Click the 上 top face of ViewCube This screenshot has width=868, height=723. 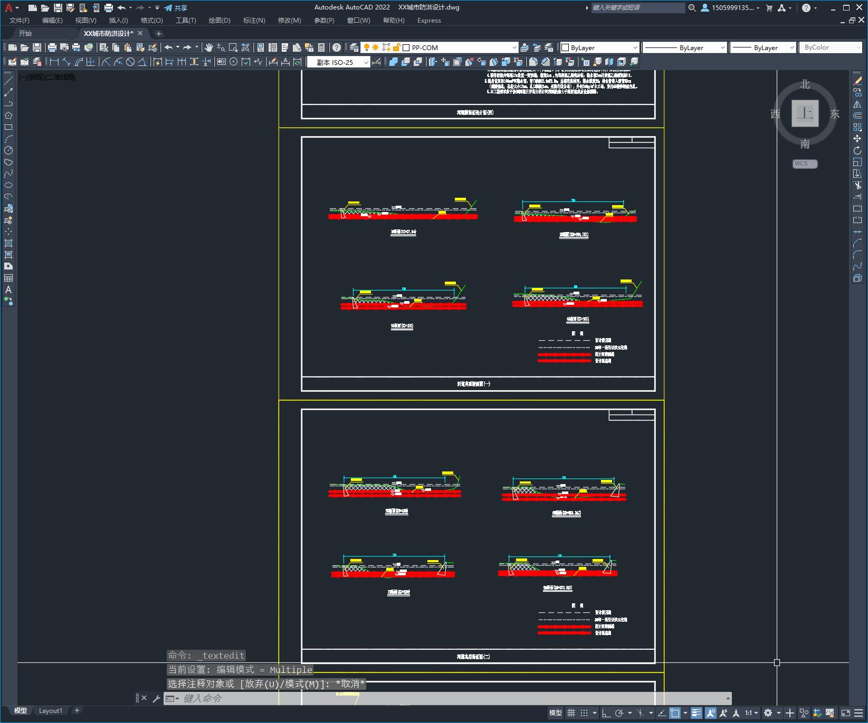[805, 113]
